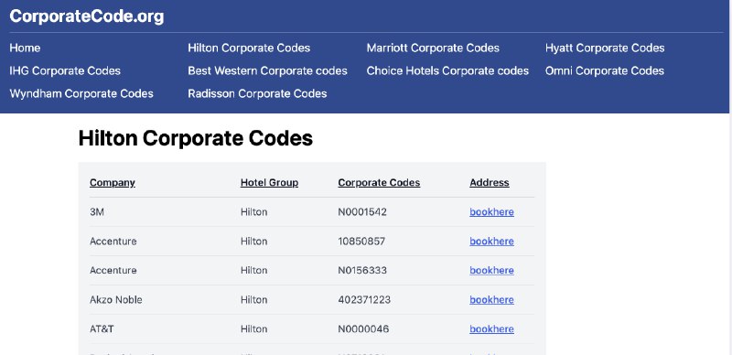Go to the Home menu item

coord(25,48)
